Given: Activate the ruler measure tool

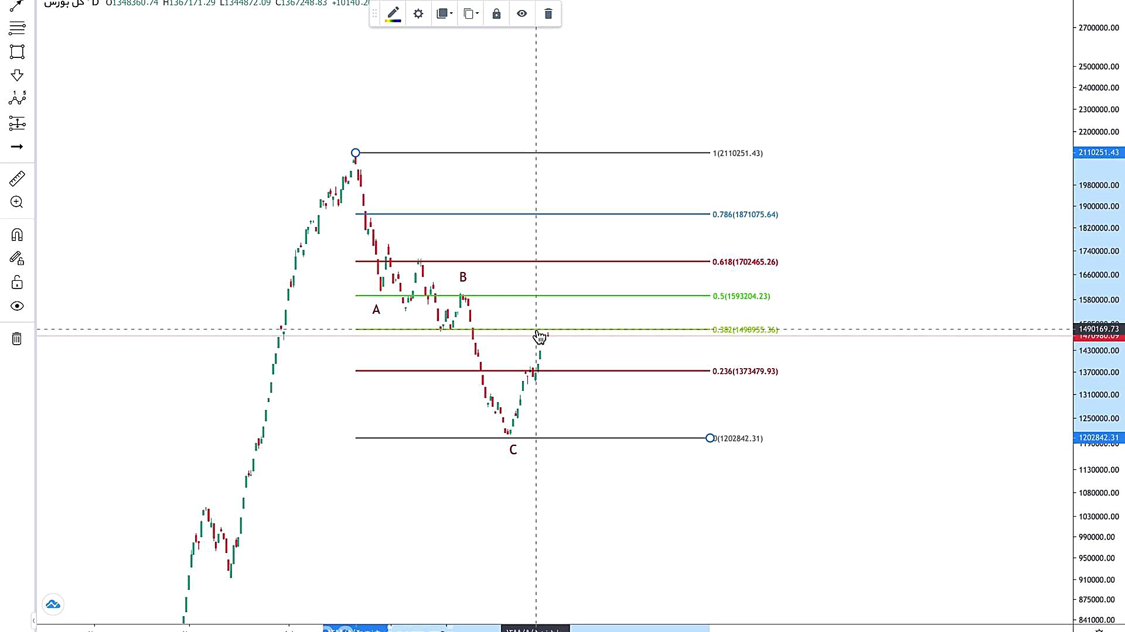Looking at the screenshot, I should 17,178.
